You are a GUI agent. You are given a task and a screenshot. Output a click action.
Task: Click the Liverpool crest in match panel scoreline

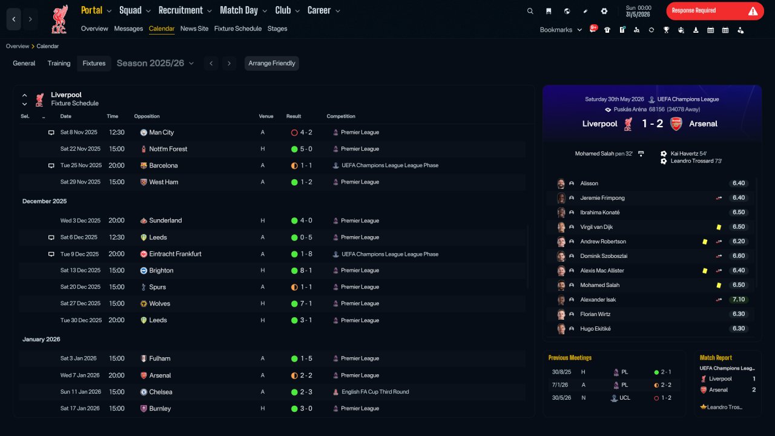(x=628, y=124)
